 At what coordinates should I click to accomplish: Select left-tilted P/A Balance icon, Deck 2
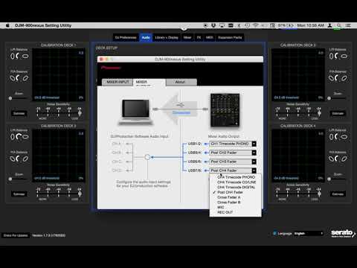(x=331, y=78)
